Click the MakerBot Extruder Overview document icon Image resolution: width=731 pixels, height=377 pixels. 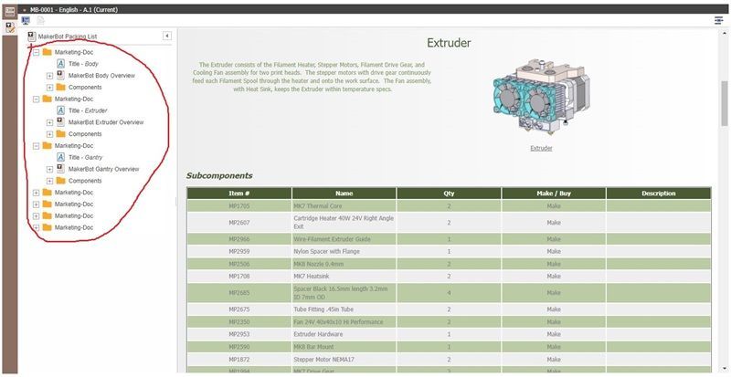pyautogui.click(x=60, y=122)
